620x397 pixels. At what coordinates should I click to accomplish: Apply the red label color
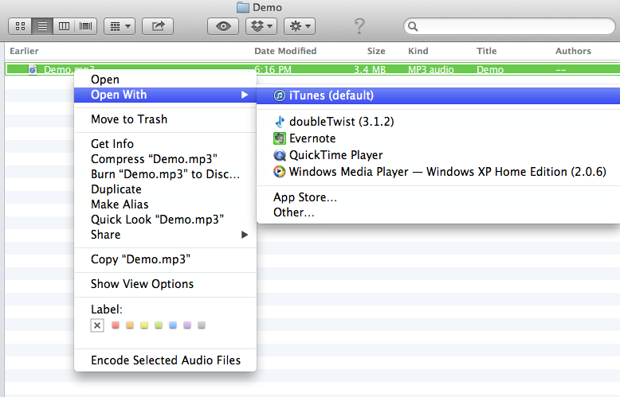coord(116,325)
